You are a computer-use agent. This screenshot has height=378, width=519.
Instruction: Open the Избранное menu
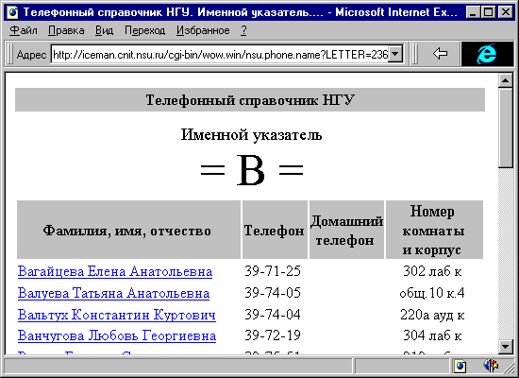(x=203, y=30)
